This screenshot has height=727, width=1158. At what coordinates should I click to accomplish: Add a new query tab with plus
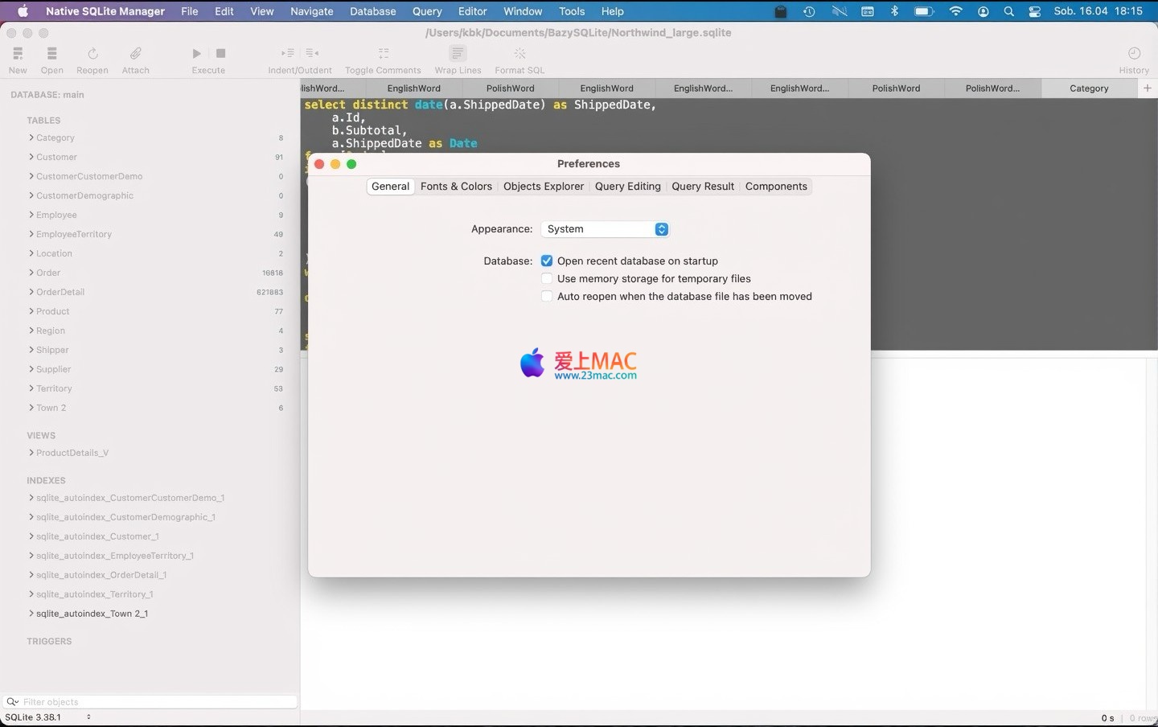(1148, 88)
